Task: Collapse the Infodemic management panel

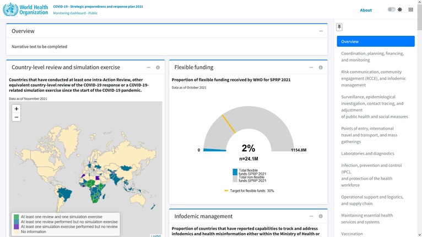Action: [311, 216]
